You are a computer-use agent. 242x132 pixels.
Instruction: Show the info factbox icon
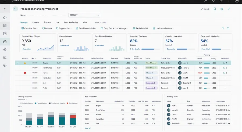(x=228, y=28)
